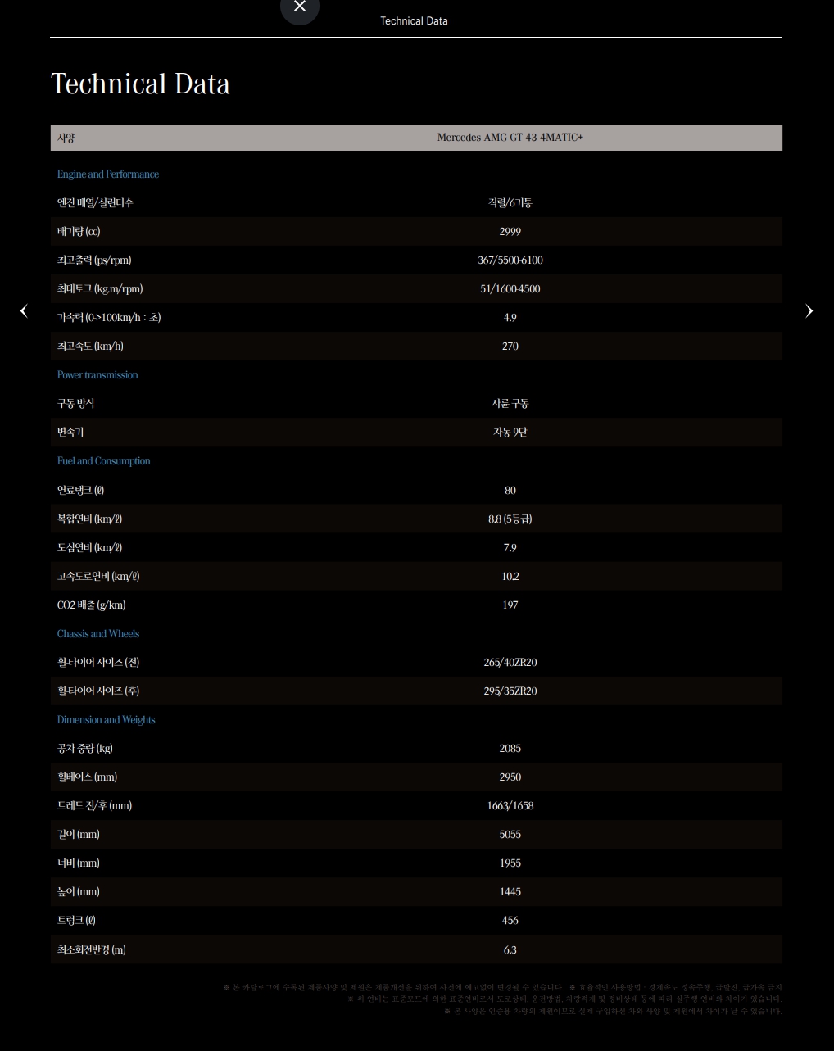Click the turning radius value 6.3
Viewport: 834px width, 1051px height.
(510, 950)
